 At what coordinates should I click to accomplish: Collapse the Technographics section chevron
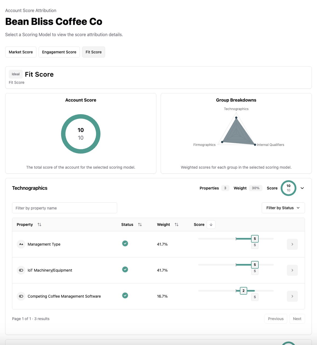pos(302,188)
